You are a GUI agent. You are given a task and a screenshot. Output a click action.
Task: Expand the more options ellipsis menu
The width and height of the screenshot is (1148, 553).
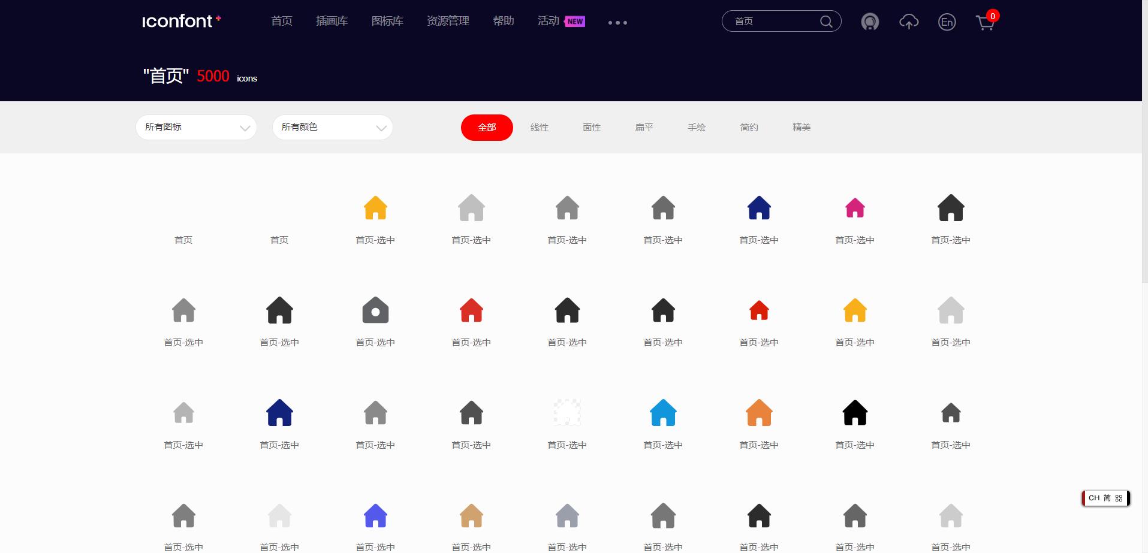click(617, 22)
